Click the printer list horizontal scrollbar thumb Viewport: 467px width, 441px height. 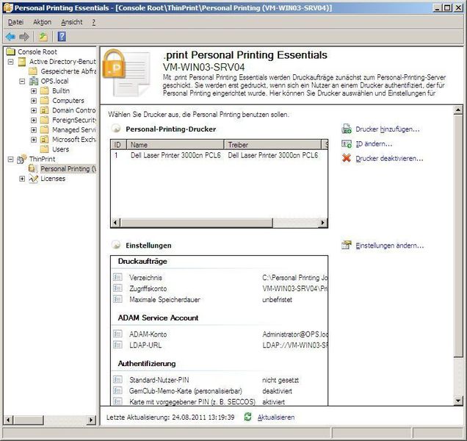pos(197,223)
